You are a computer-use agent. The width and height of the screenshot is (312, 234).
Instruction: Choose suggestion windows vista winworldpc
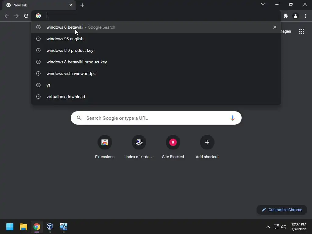pos(156,73)
